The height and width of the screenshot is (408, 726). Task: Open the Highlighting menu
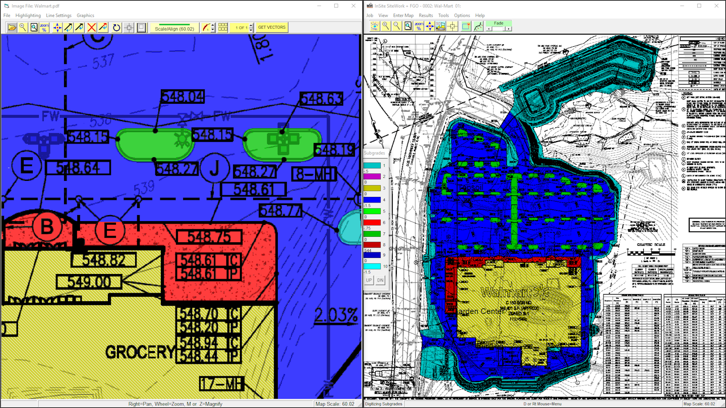pos(28,16)
